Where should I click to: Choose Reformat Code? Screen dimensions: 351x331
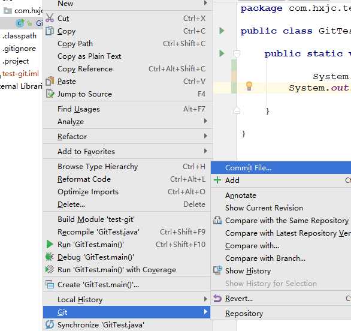(x=127, y=179)
